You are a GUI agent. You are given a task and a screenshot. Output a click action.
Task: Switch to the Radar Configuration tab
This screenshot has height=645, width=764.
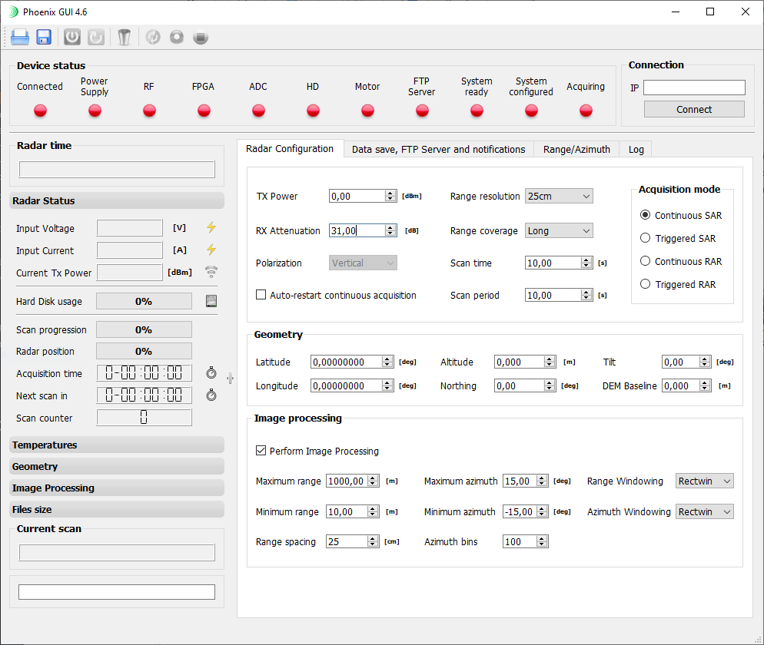pyautogui.click(x=290, y=148)
